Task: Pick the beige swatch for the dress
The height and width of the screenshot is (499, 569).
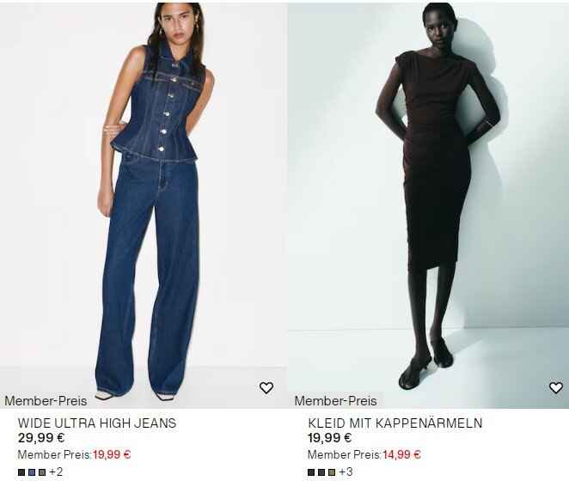Action: (x=332, y=472)
